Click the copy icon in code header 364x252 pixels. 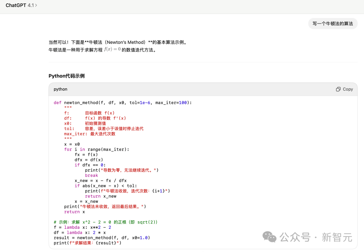[x=338, y=89]
